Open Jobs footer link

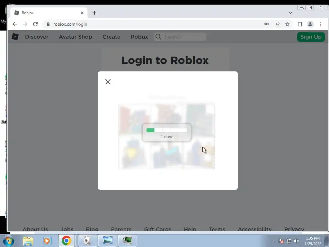click(67, 229)
